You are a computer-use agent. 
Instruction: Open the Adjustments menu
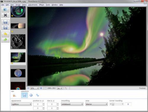[33, 5]
